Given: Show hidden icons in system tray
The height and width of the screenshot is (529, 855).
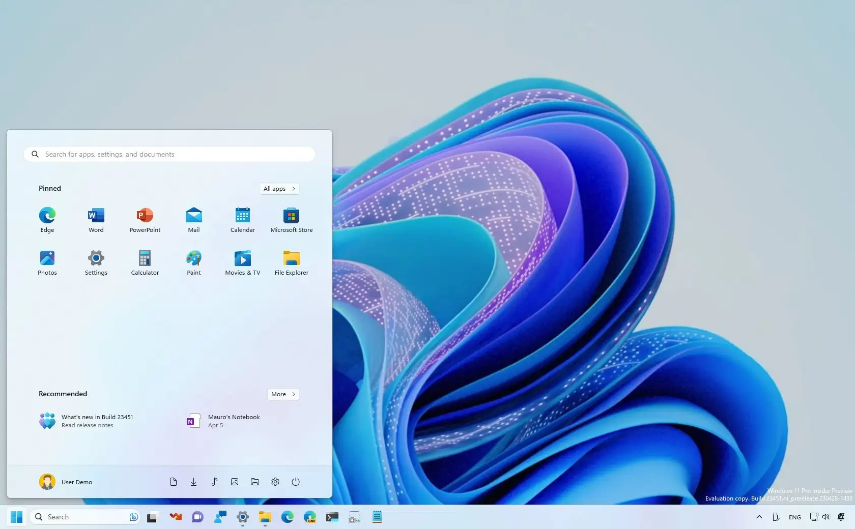Looking at the screenshot, I should click(x=759, y=517).
